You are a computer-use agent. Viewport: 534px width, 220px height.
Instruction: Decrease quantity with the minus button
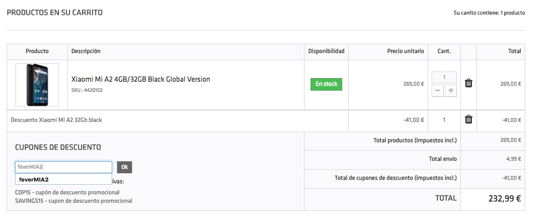[x=438, y=91]
